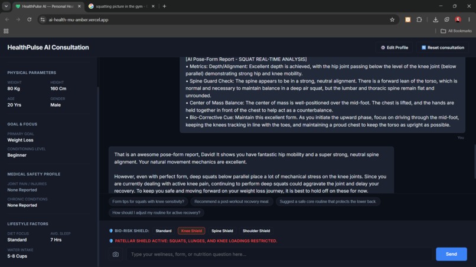476x267 pixels.
Task: Click the 'LIFESTYLE FACTORS' section header
Action: coord(28,224)
